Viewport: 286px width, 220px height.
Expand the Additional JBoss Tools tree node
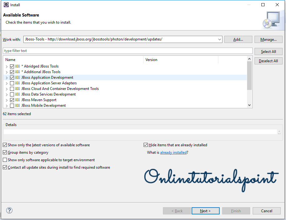click(x=6, y=72)
